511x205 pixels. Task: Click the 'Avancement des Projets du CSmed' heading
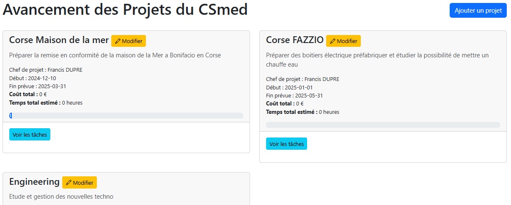pyautogui.click(x=125, y=10)
